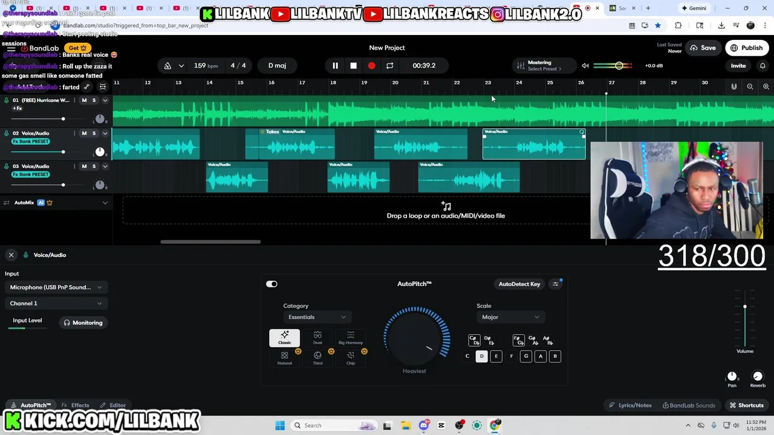Image resolution: width=774 pixels, height=435 pixels.
Task: Zoom in the timeline
Action: (766, 86)
